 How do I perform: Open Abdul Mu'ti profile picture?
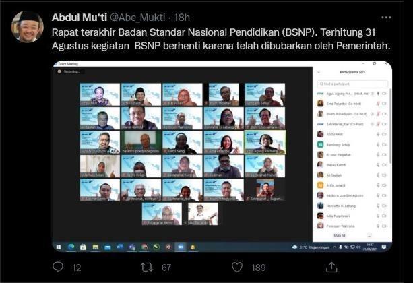click(x=28, y=26)
